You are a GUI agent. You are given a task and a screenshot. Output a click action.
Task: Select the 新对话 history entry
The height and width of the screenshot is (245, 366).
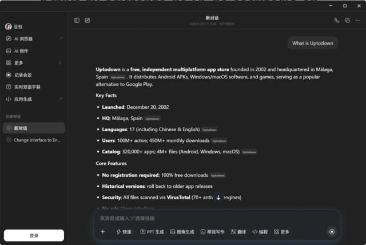point(34,128)
